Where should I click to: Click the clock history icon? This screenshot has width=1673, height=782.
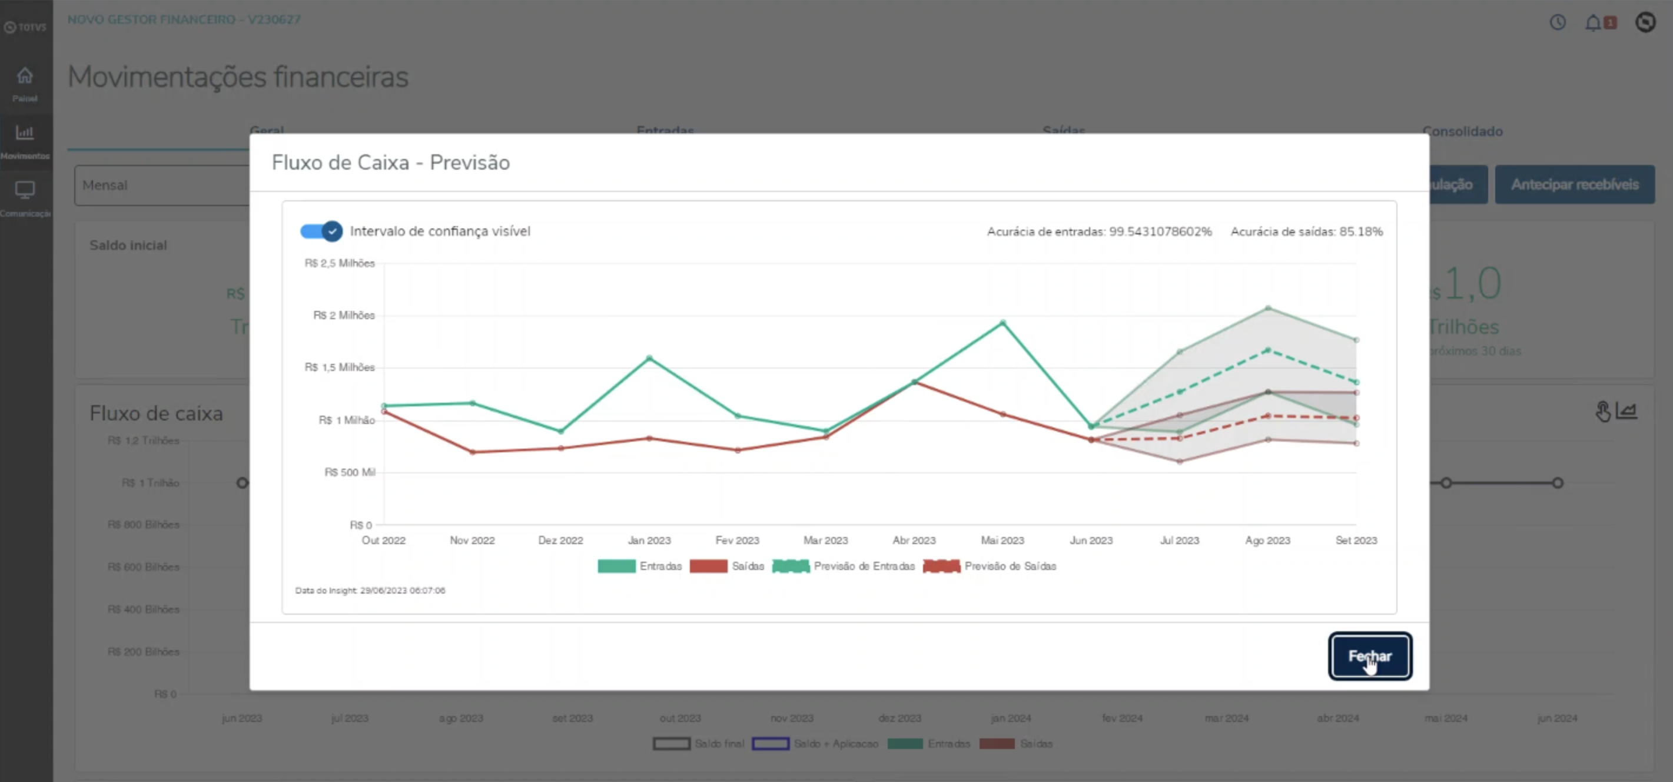(1558, 23)
